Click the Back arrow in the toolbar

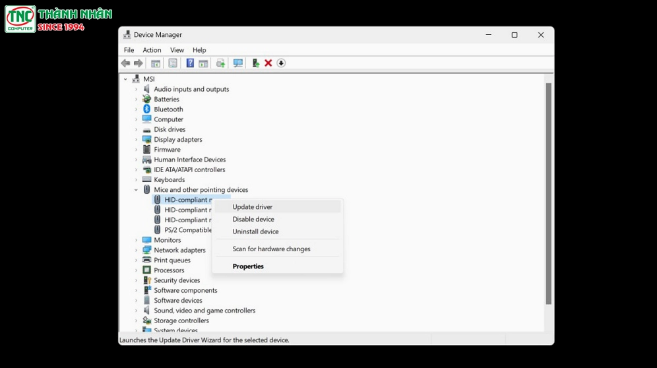[125, 63]
